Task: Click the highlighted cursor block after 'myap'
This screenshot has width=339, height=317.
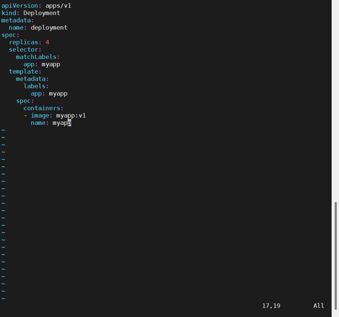Action: tap(69, 123)
